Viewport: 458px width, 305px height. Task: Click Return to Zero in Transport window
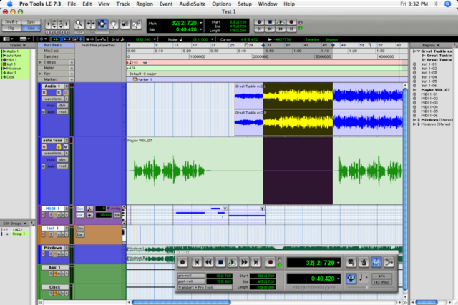coord(197,262)
